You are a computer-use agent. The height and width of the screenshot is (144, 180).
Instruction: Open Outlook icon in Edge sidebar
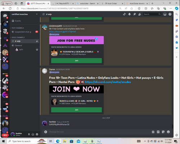tap(176, 42)
